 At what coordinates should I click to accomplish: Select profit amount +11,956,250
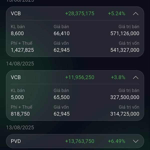coord(80,77)
